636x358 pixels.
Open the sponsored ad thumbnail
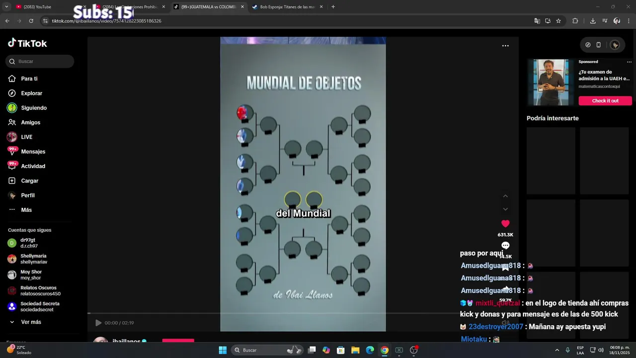[x=551, y=82]
